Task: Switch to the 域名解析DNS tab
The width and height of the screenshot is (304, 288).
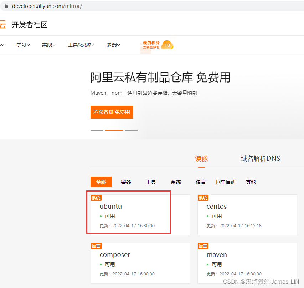Action: [x=261, y=158]
